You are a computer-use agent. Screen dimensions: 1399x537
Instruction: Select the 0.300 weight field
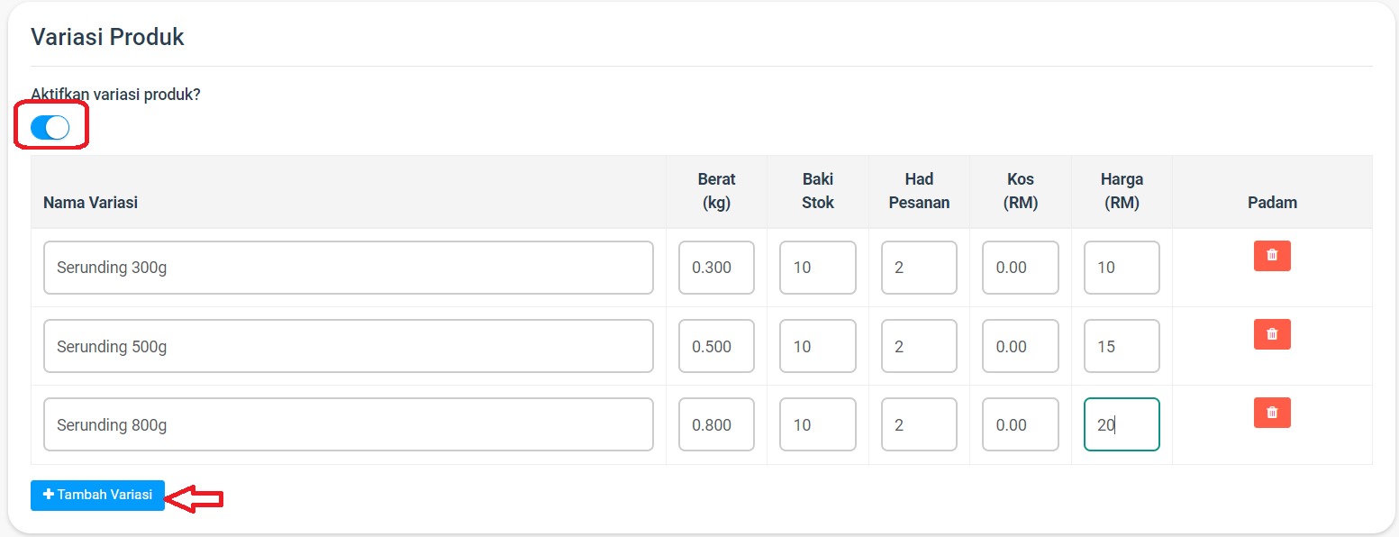click(716, 268)
